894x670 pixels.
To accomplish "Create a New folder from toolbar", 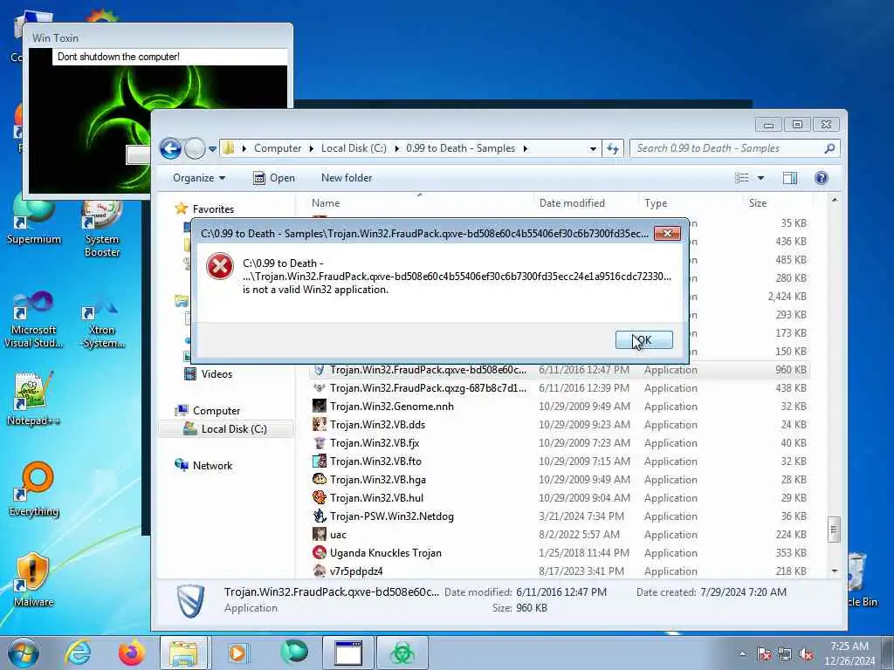I will coord(347,178).
